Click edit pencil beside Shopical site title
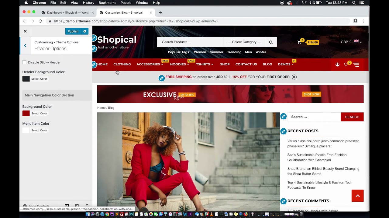The image size is (389, 218). (x=94, y=38)
